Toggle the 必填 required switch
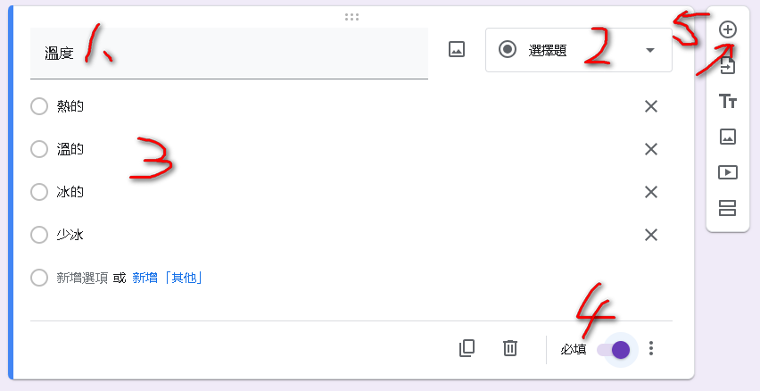The image size is (760, 391). pyautogui.click(x=614, y=349)
